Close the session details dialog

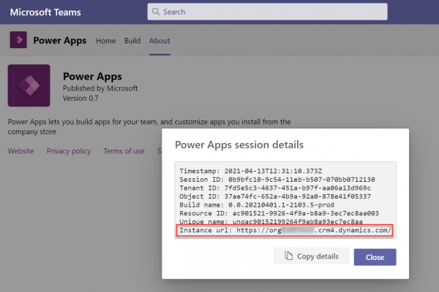click(375, 257)
